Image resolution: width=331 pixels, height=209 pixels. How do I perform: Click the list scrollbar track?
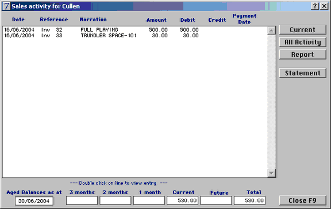point(271,102)
